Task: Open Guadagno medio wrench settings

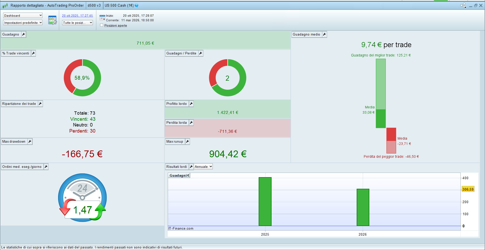Action: 324,35
